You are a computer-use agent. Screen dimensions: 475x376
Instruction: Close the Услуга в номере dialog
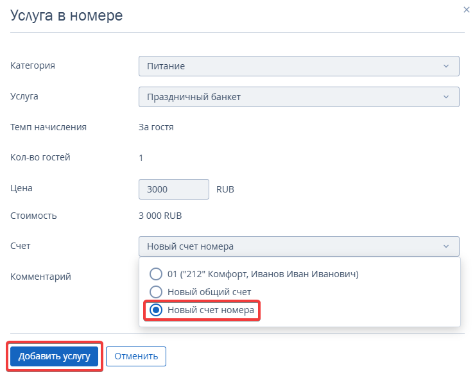pos(466,10)
